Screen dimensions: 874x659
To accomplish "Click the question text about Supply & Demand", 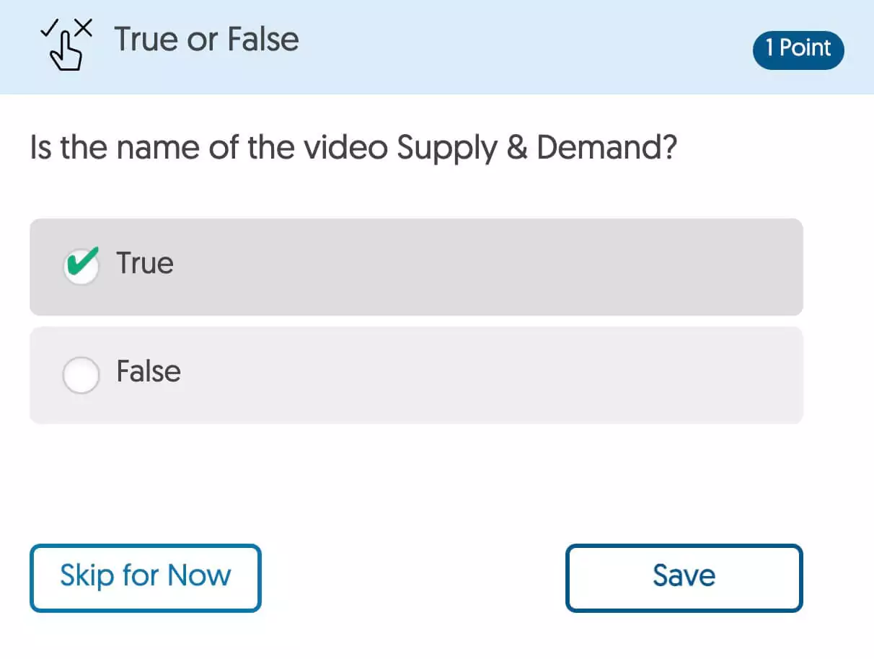I will 353,148.
